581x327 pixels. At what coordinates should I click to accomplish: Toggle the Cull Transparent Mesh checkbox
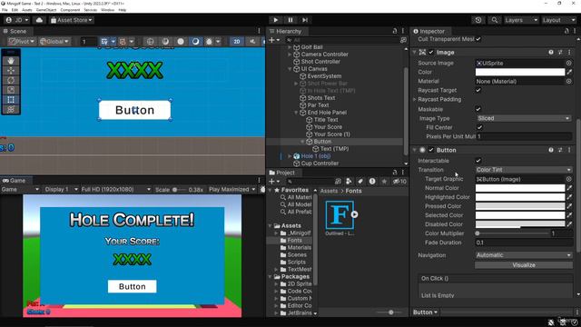click(x=478, y=39)
